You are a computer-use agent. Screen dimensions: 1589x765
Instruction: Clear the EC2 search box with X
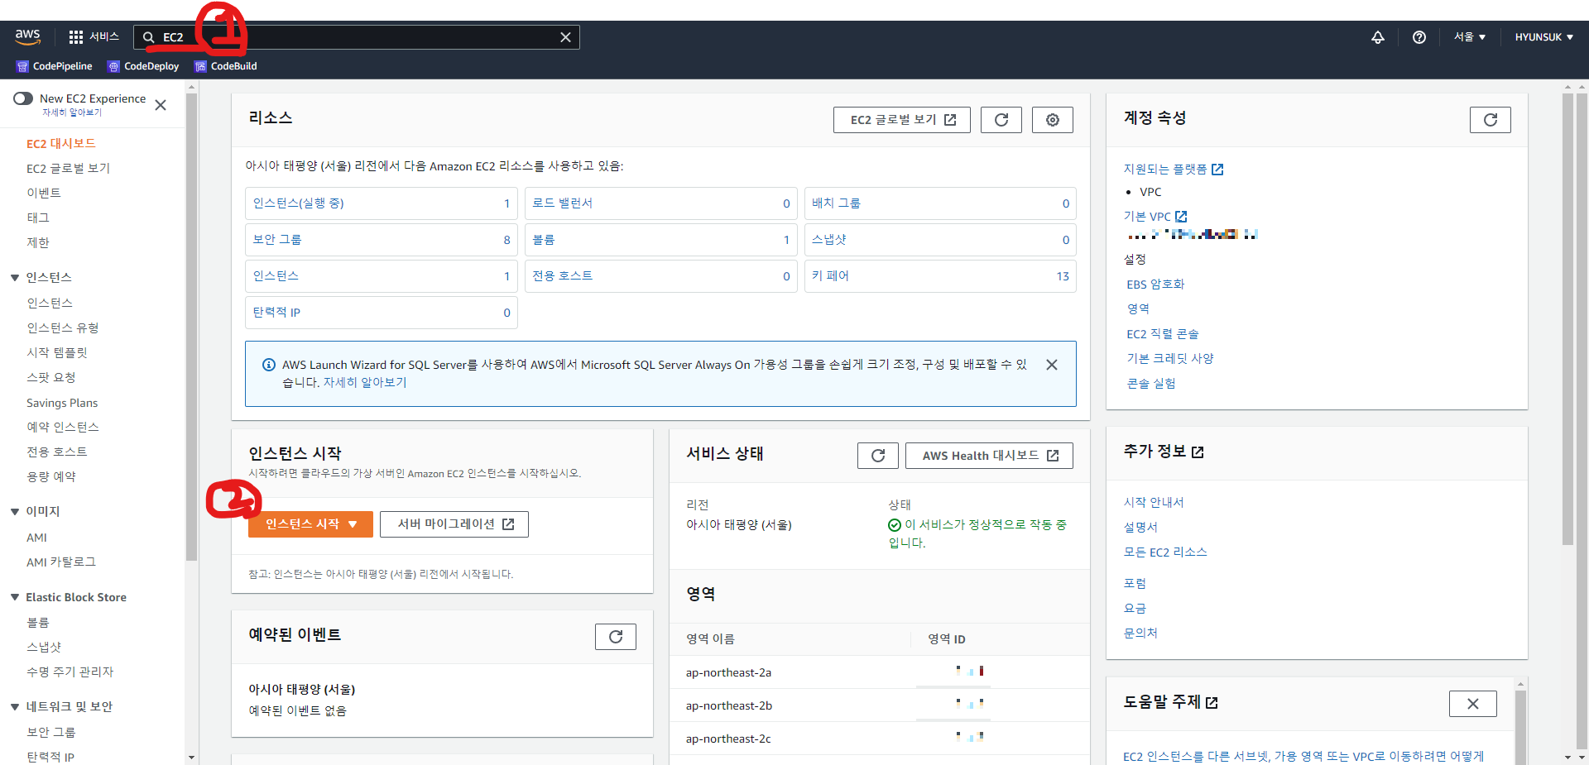(565, 37)
